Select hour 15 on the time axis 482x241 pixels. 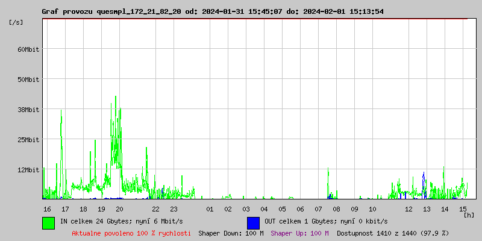[463, 209]
